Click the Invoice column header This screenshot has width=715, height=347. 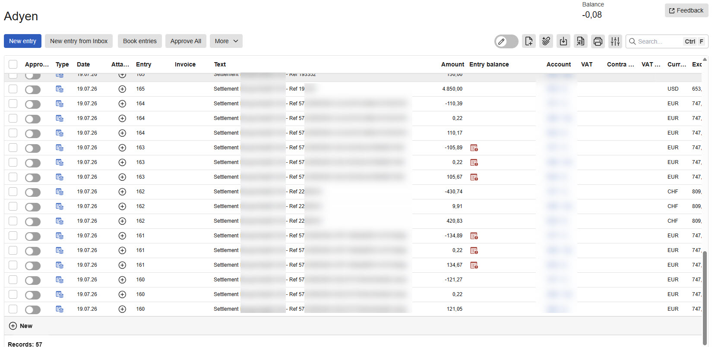pyautogui.click(x=185, y=64)
